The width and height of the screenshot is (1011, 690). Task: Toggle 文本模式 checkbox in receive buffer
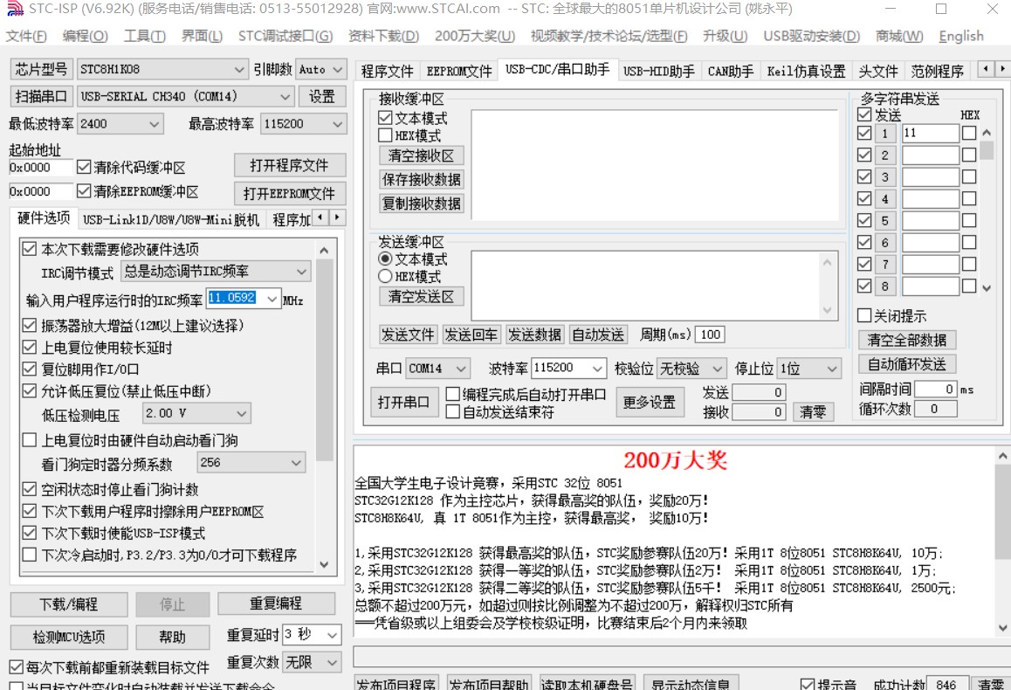pyautogui.click(x=385, y=118)
